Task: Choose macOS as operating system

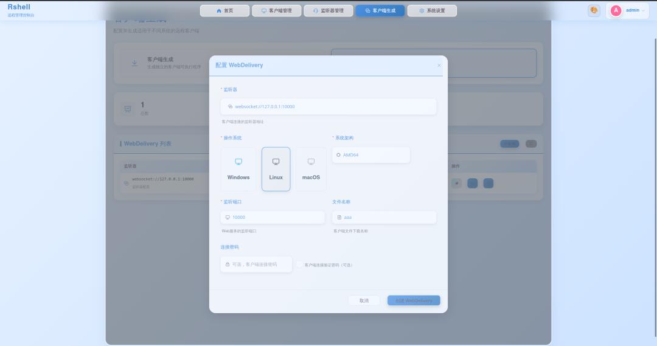Action: click(311, 169)
